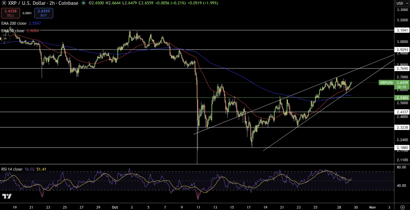The image size is (410, 210).
Task: Select the RSI 14 close indicator label
Action: pyautogui.click(x=12, y=169)
